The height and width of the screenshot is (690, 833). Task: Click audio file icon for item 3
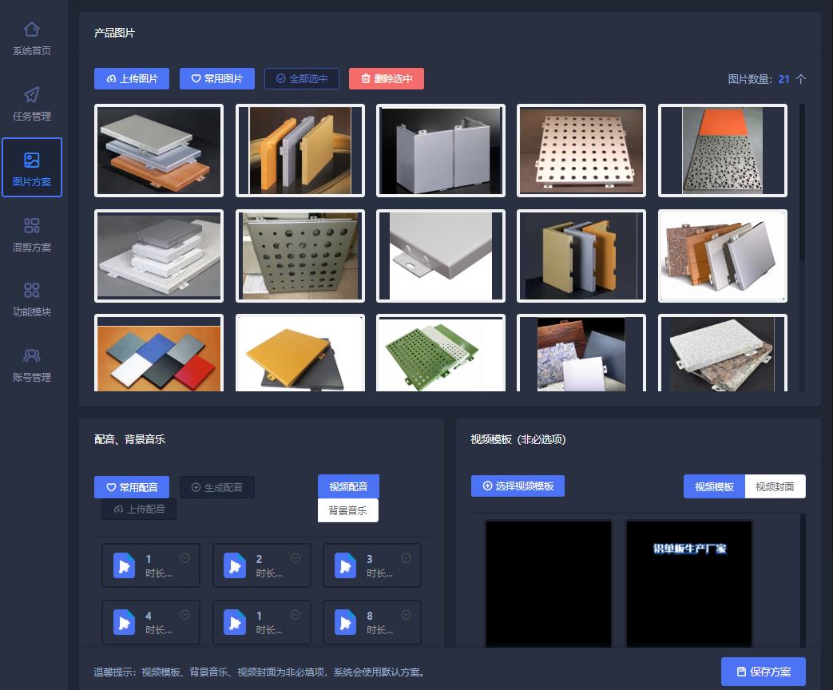pyautogui.click(x=345, y=565)
